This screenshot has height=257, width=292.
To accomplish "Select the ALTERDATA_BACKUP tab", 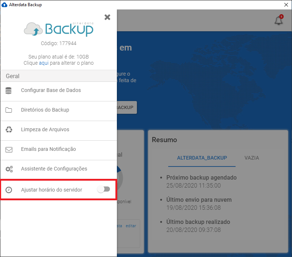I will pos(202,158).
